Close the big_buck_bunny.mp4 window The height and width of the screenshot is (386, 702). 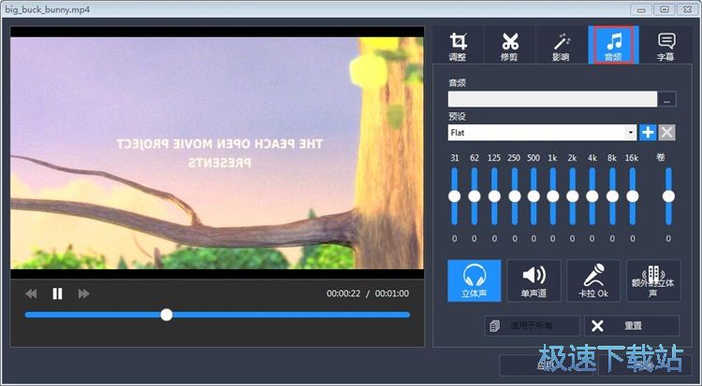tap(687, 9)
